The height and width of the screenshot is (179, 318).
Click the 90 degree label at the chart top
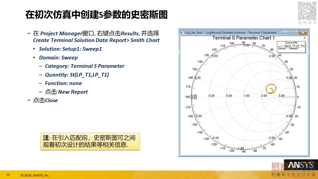point(244,43)
